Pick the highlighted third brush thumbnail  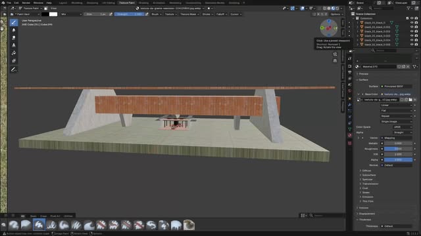pyautogui.click(x=39, y=225)
